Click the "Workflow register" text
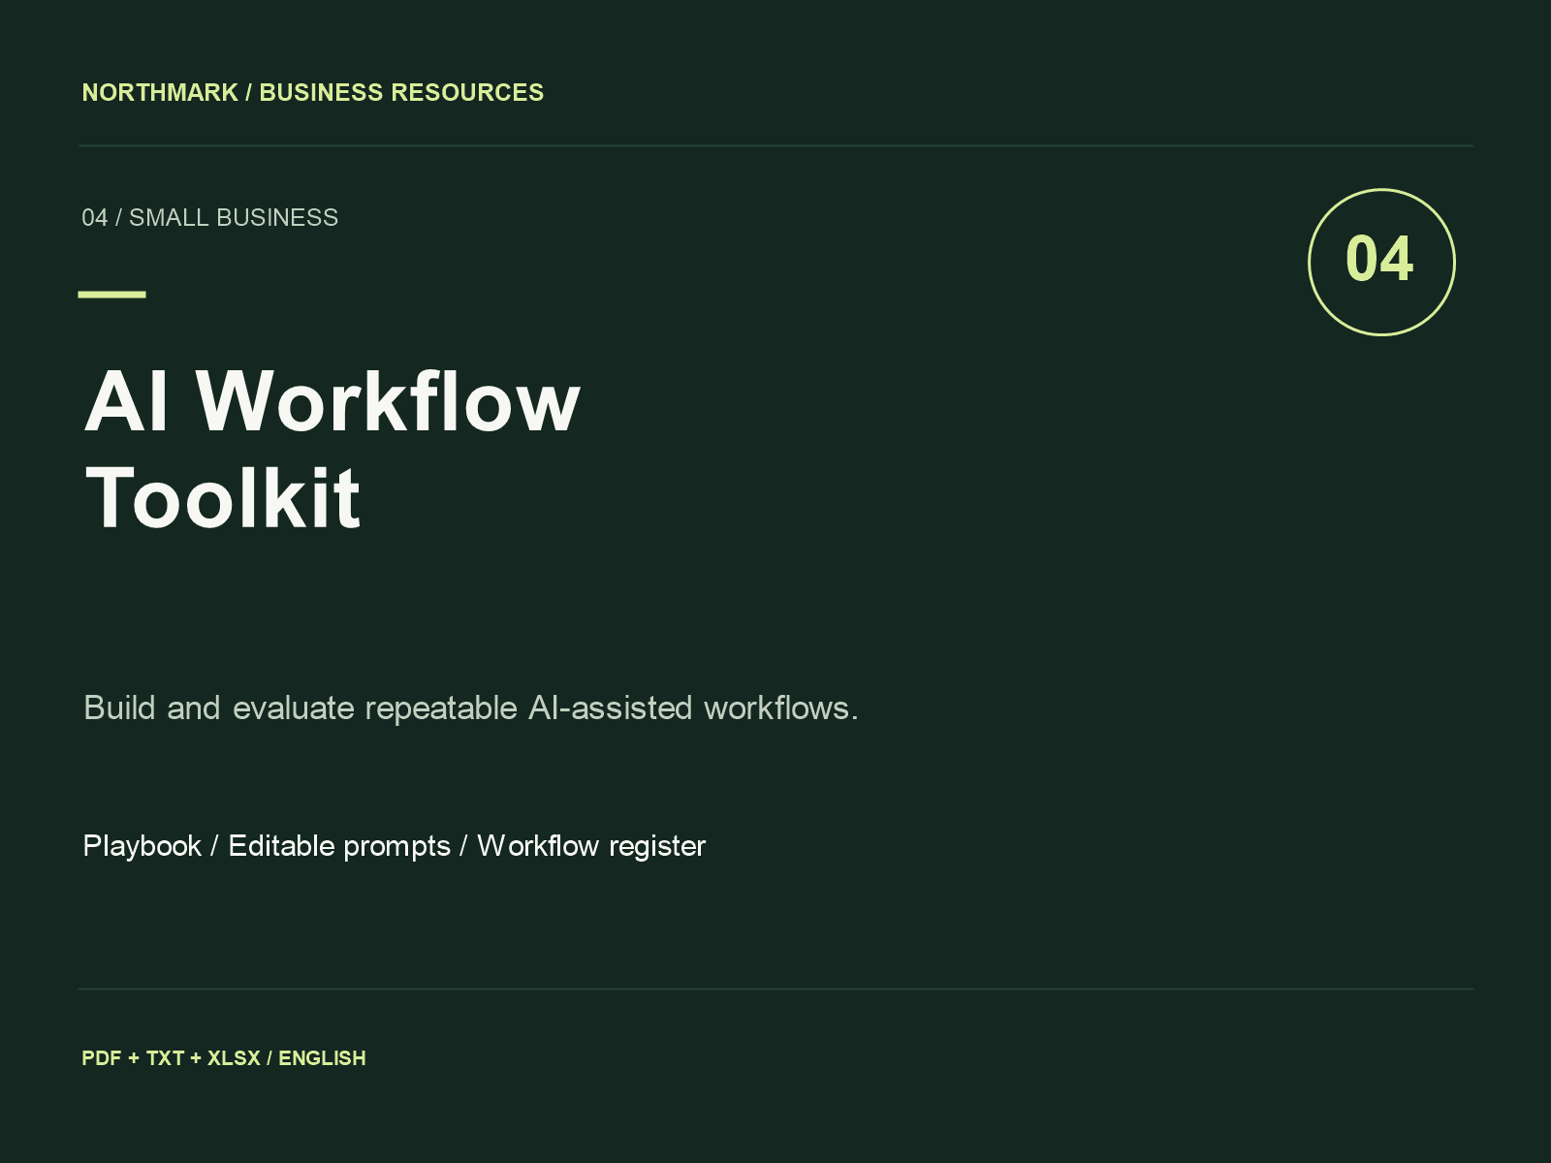Viewport: 1551px width, 1163px height. click(x=591, y=846)
